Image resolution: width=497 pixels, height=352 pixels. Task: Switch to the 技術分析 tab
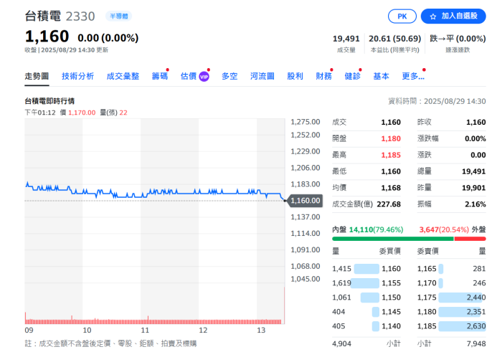click(x=77, y=76)
